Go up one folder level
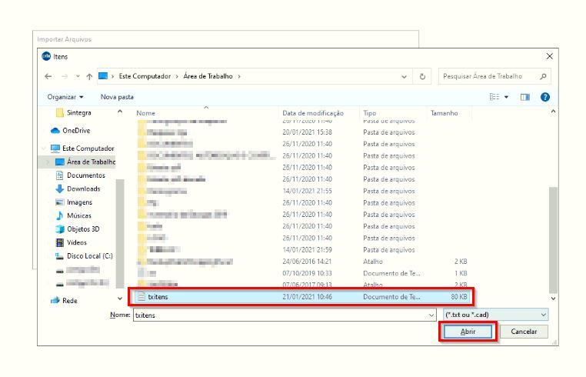This screenshot has width=586, height=377. (x=89, y=76)
